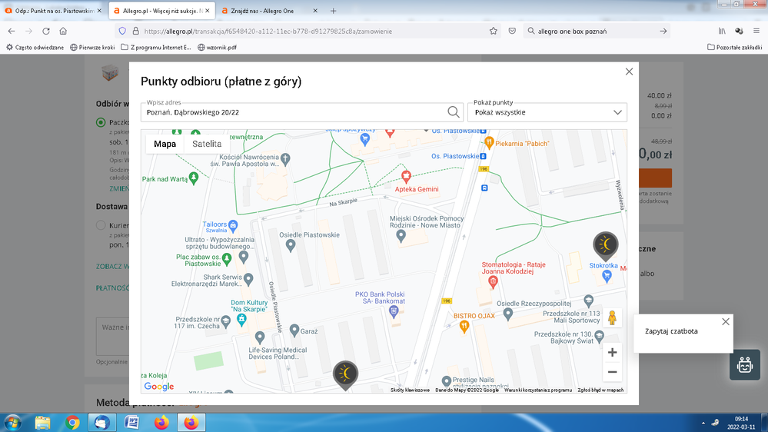Click Shark Serwis map pin

(248, 279)
